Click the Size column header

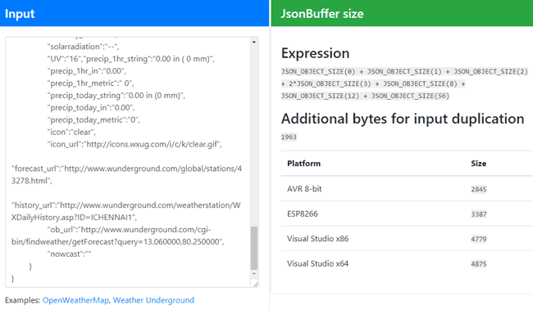(478, 164)
